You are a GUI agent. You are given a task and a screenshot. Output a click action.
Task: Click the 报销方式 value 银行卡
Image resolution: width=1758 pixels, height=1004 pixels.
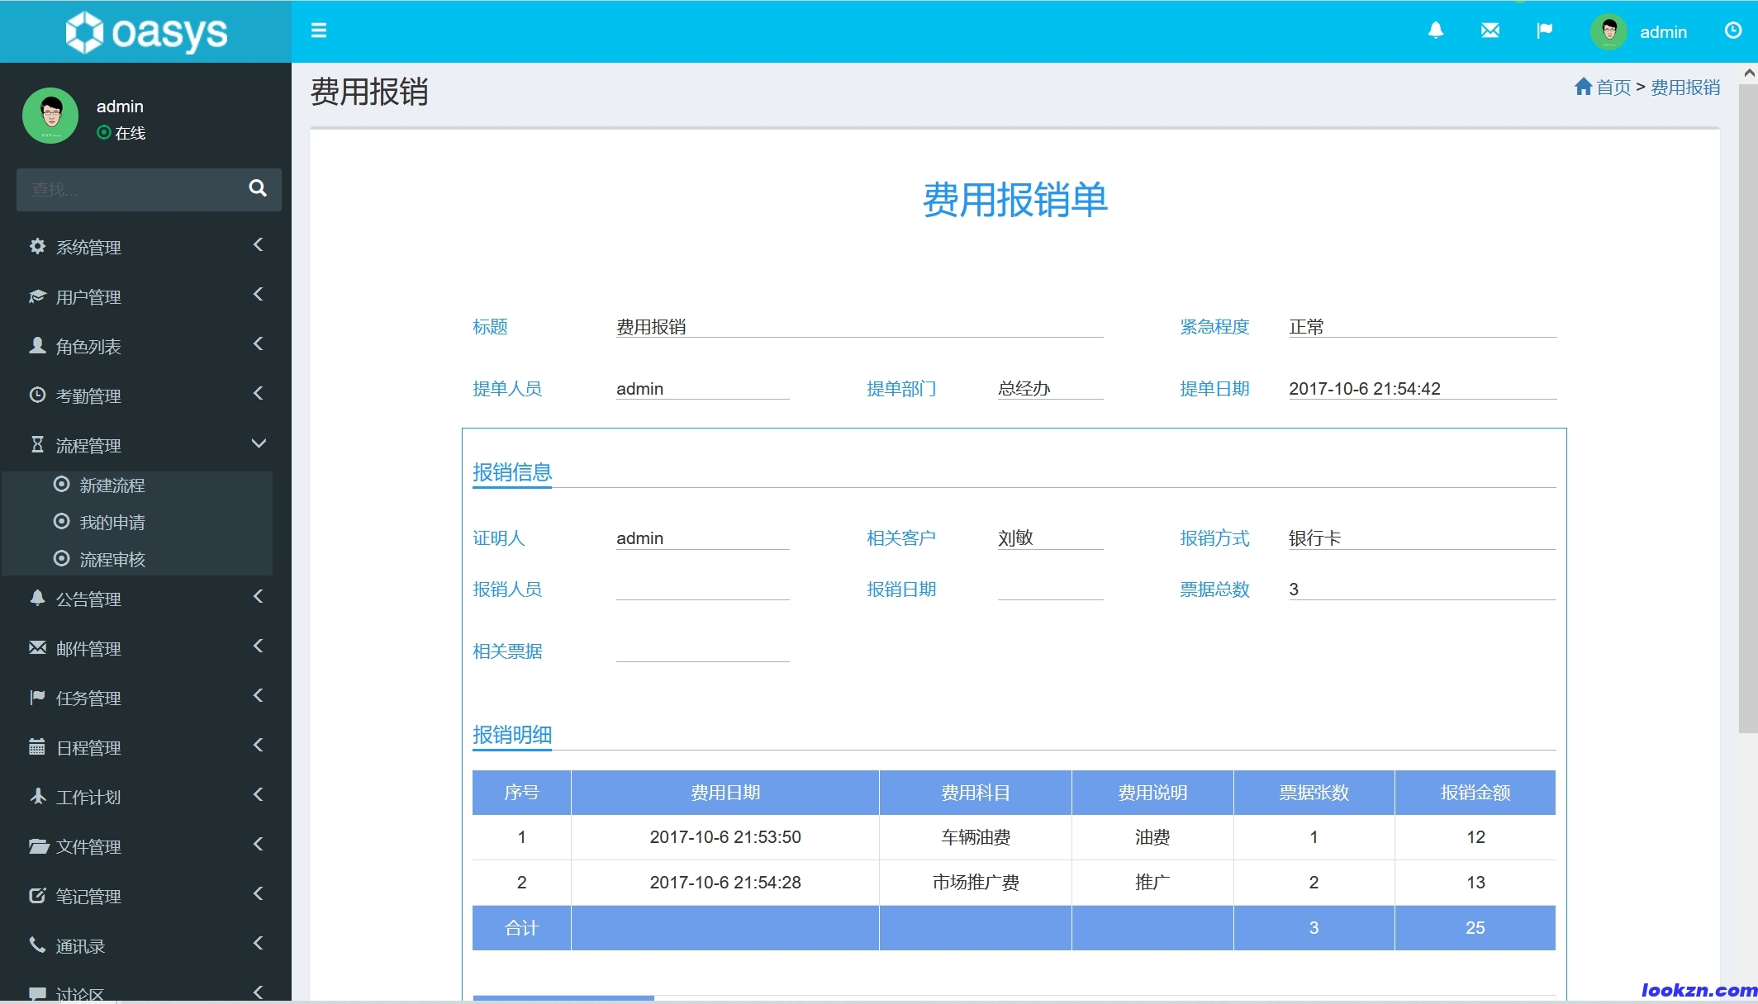click(x=1422, y=538)
